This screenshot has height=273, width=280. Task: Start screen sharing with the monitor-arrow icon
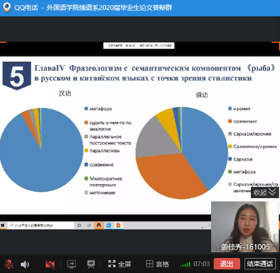pyautogui.click(x=72, y=264)
